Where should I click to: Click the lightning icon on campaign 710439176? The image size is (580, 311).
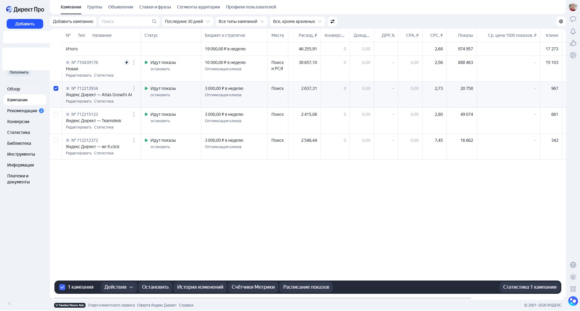click(126, 62)
